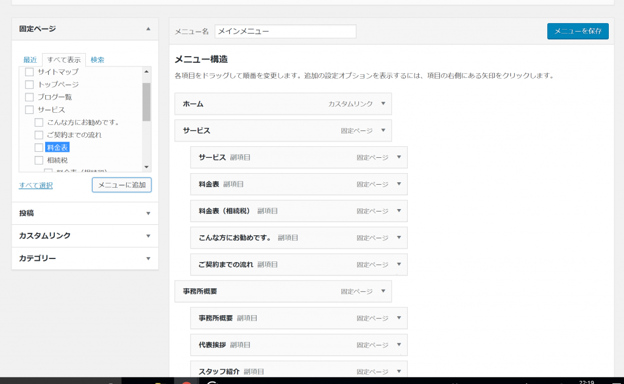Viewport: 624px width, 384px height.
Task: Expand arrow on ご契約までの流れ menu item
Action: pos(399,265)
